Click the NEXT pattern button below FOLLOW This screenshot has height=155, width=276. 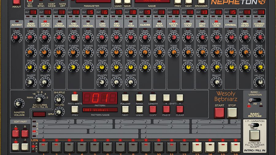125,109
